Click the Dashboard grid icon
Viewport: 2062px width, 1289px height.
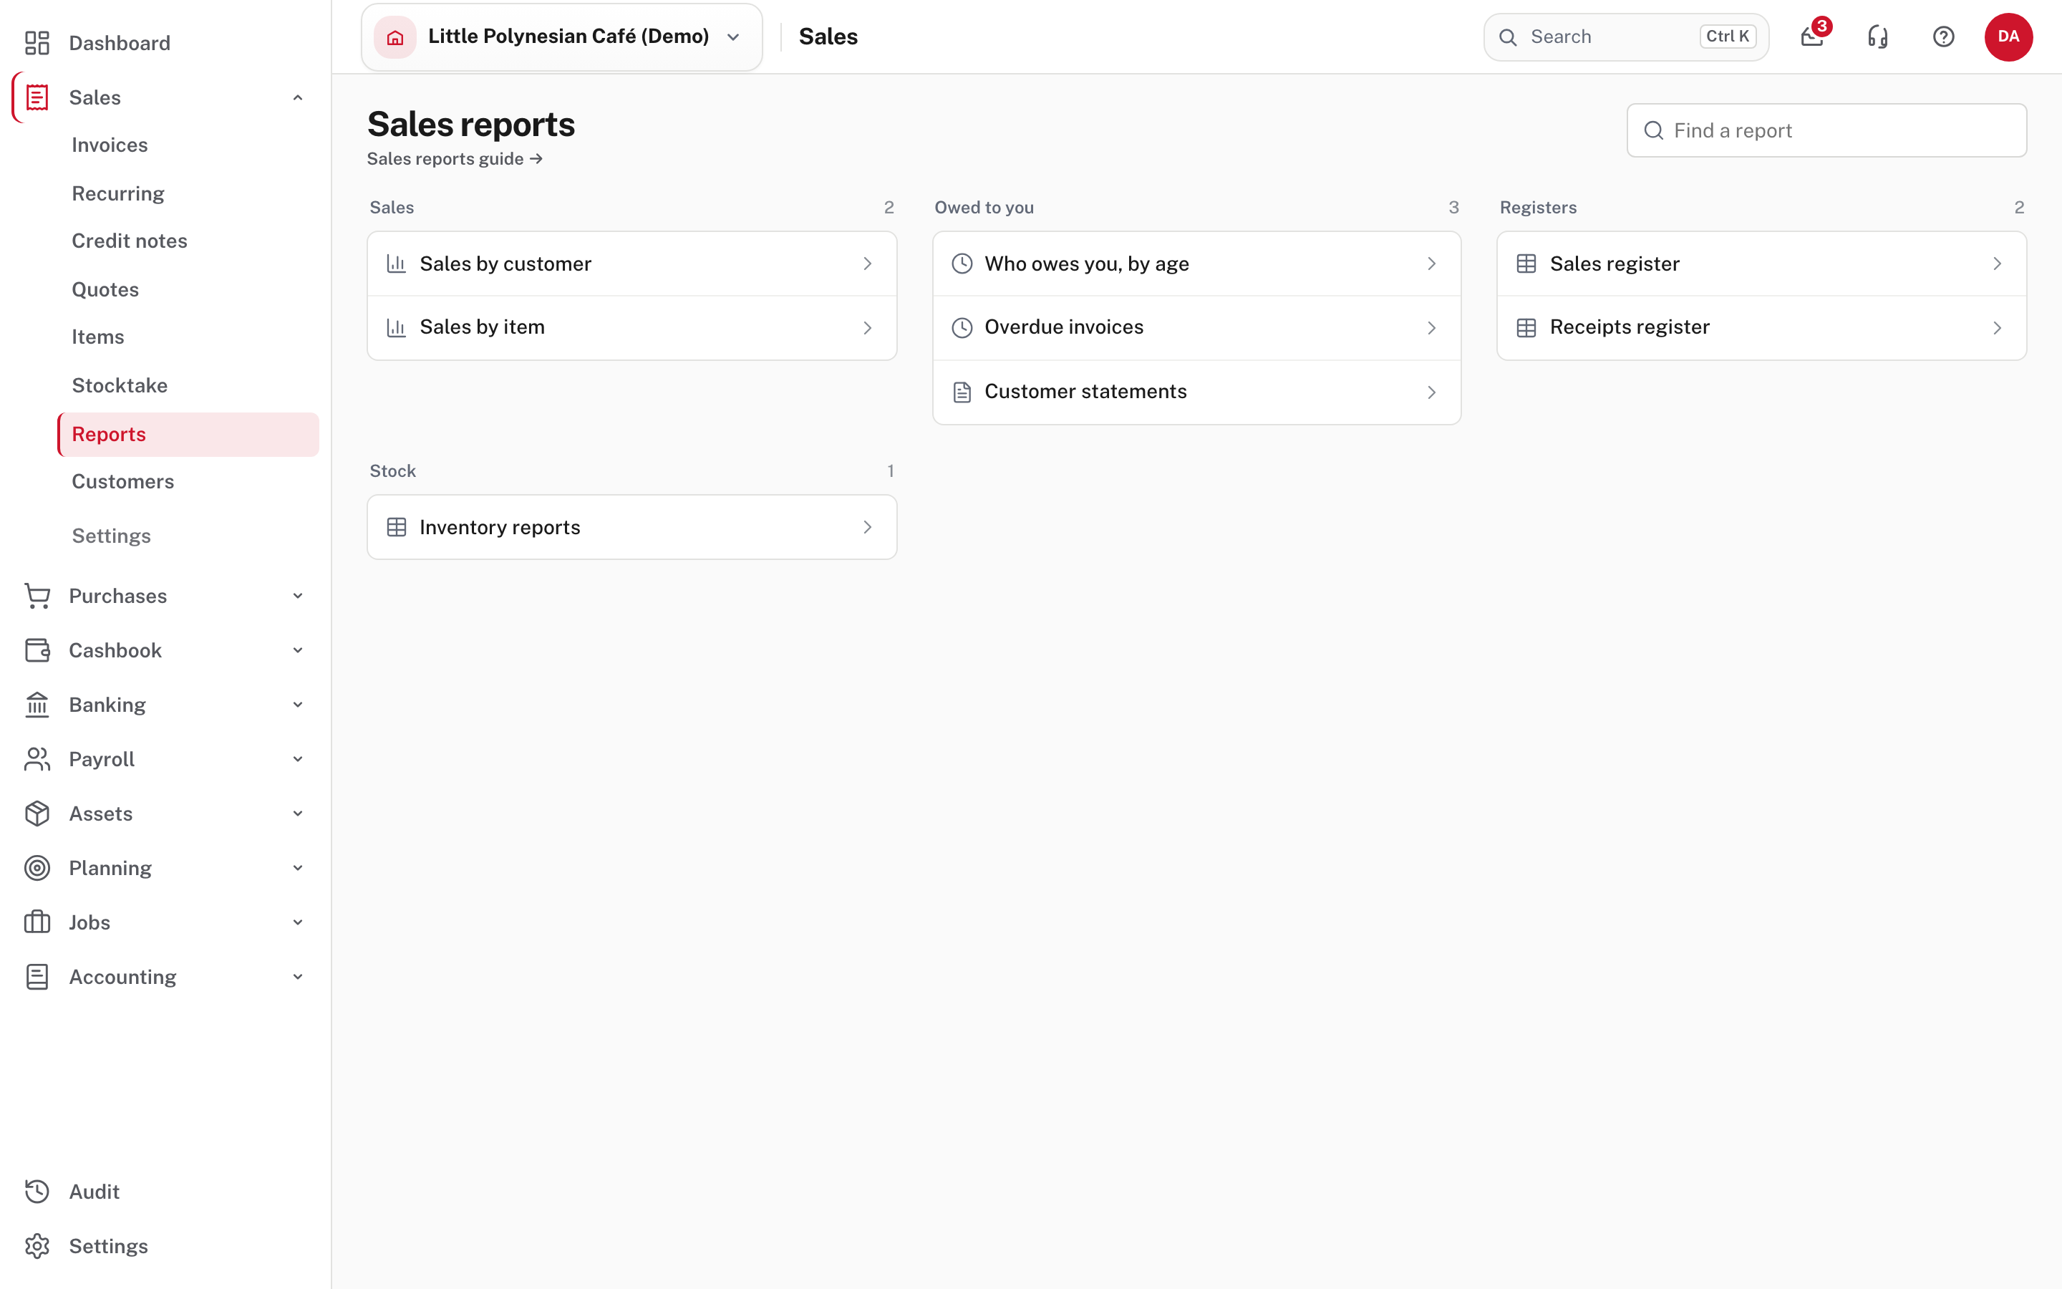coord(37,43)
